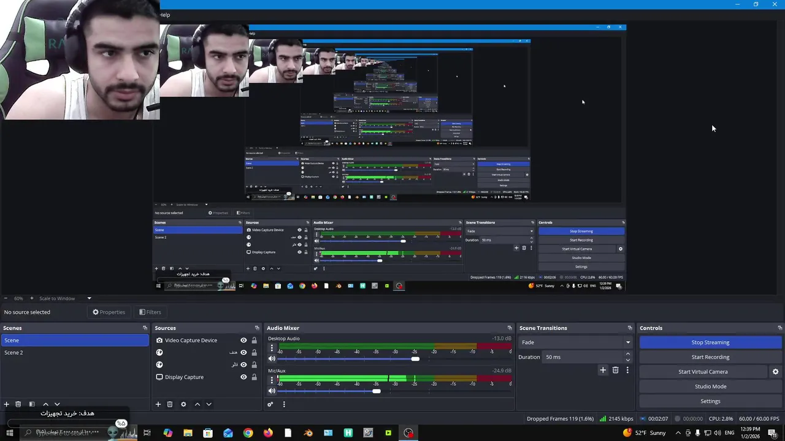
Task: Adjust Mic/Aux volume slider
Action: tap(376, 391)
